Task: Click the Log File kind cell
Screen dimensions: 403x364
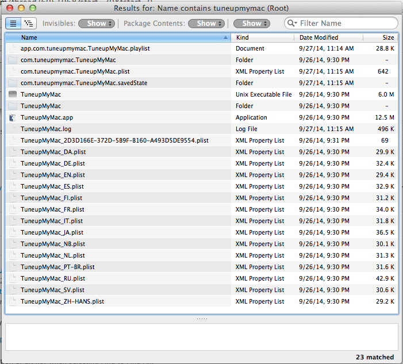Action: [x=247, y=129]
